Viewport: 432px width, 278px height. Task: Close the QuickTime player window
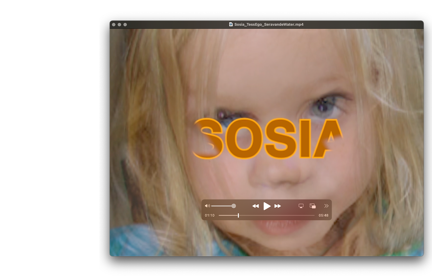[x=114, y=24]
